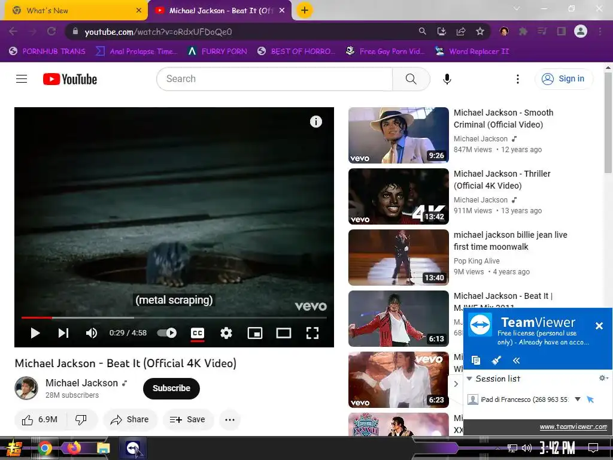Select Michael Jackson Beat It tab
613x460 pixels.
219,11
